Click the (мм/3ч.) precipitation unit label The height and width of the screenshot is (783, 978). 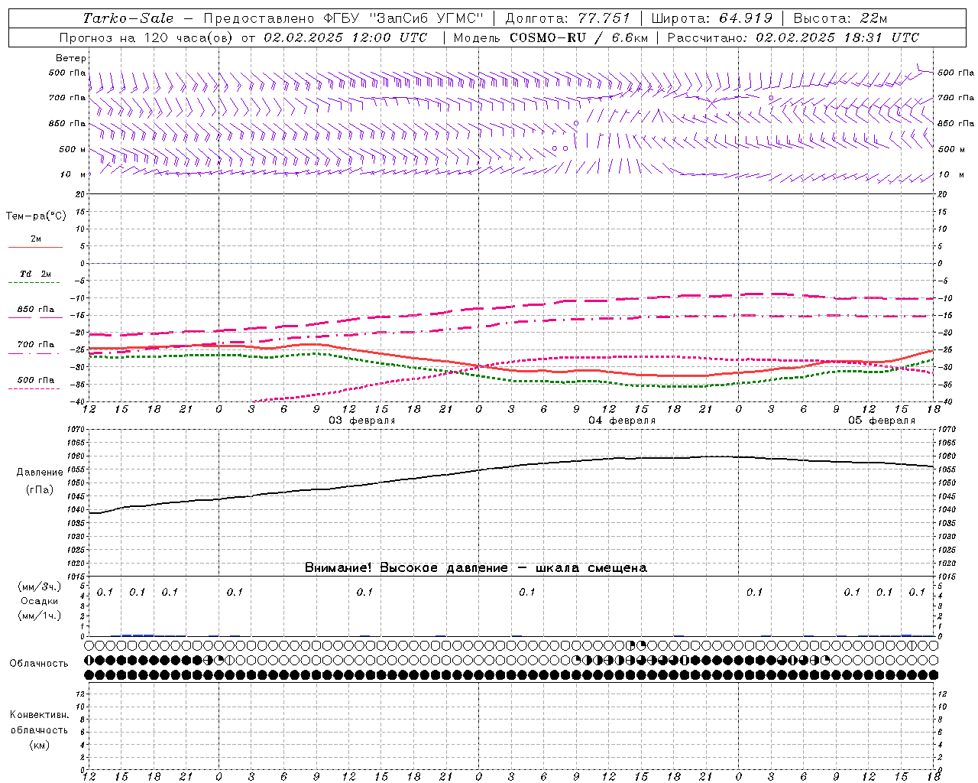(x=40, y=586)
